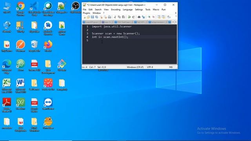Select the Network desktop icon
The width and height of the screenshot is (251, 141).
click(x=7, y=27)
